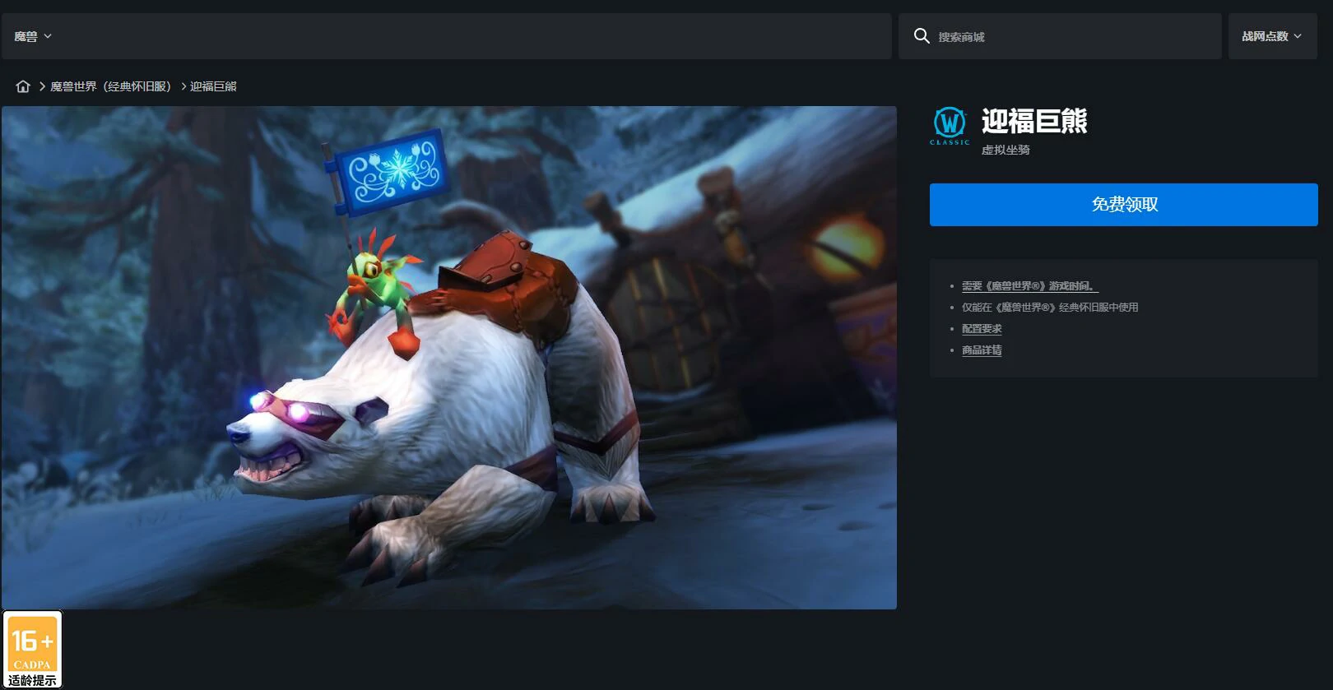
Task: Open the 魔兽 game dropdown menu
Action: coord(33,36)
